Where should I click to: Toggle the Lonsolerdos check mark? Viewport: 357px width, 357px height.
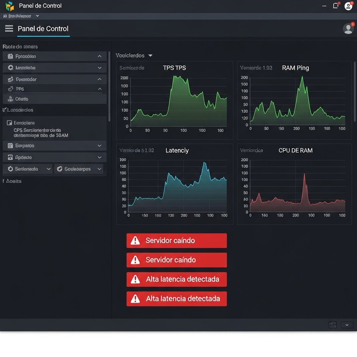pos(4,110)
